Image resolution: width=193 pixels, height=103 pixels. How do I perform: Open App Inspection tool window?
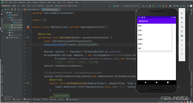(x=72, y=99)
